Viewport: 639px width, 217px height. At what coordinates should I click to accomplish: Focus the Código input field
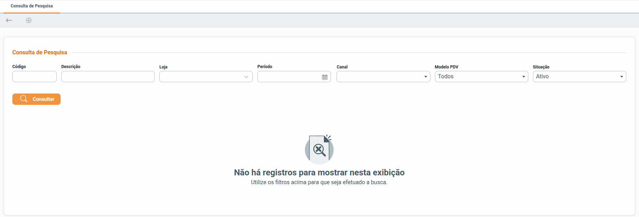[x=35, y=77]
